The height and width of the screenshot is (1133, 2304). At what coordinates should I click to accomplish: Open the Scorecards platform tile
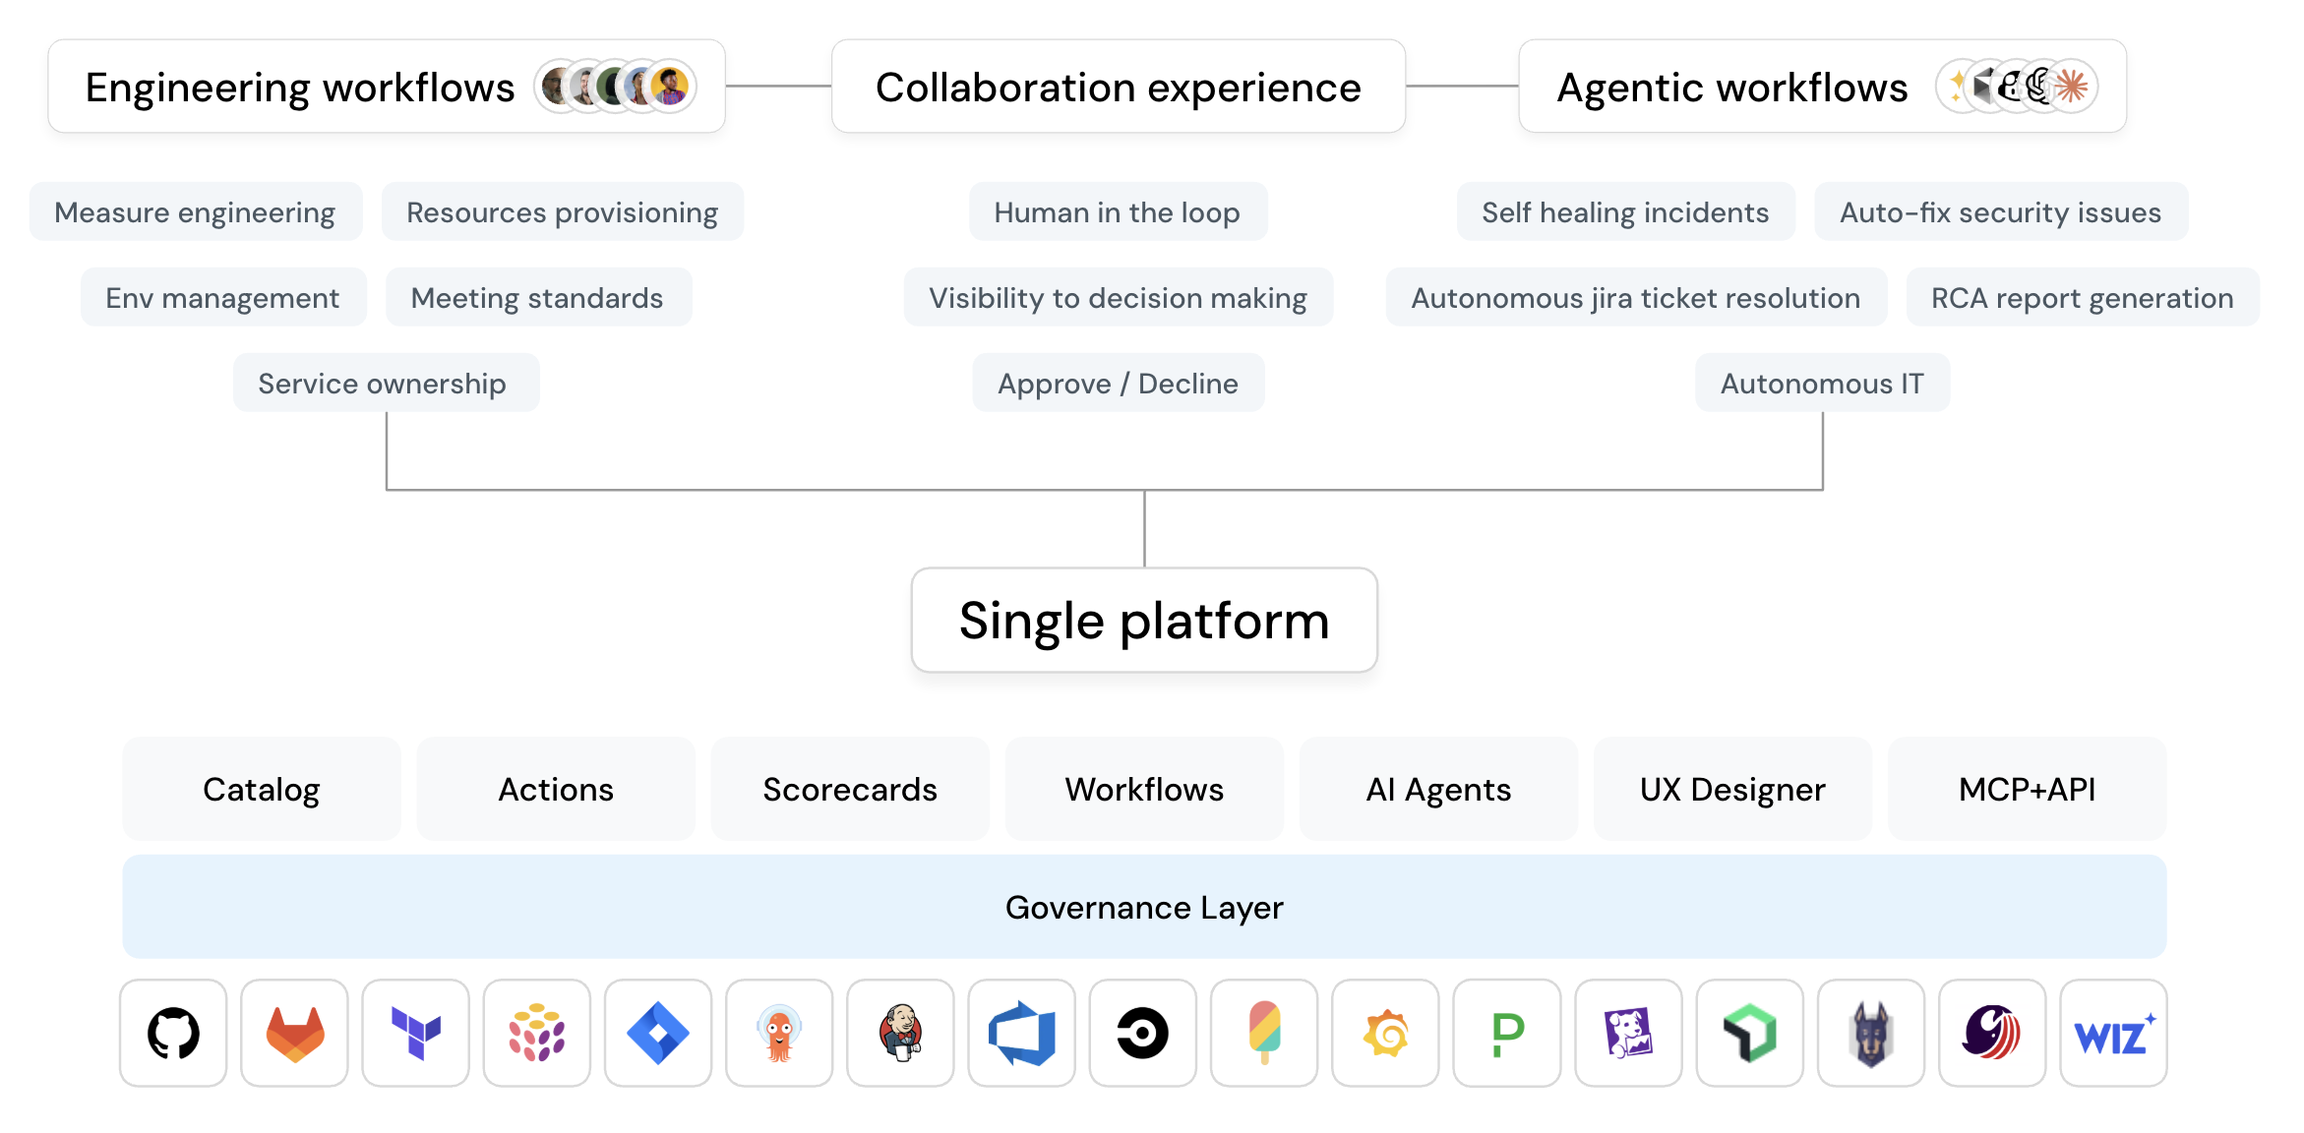point(850,789)
